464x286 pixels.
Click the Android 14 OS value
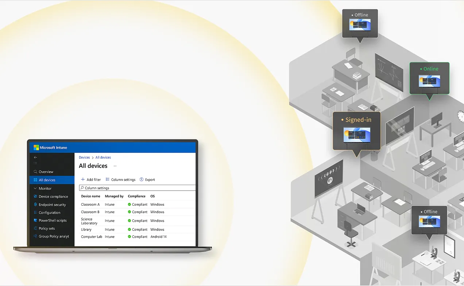pyautogui.click(x=159, y=237)
